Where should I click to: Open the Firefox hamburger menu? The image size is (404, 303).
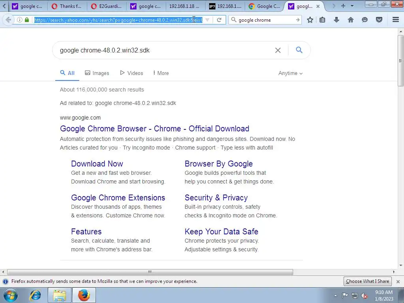pyautogui.click(x=396, y=20)
